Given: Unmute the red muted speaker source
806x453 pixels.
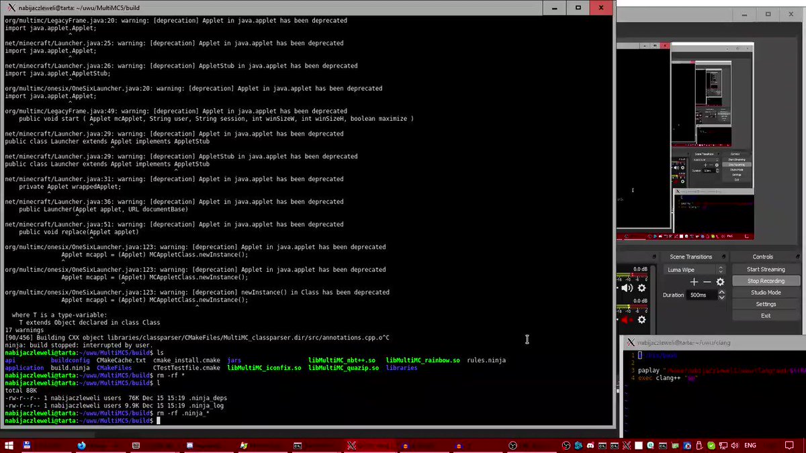Looking at the screenshot, I should pyautogui.click(x=627, y=321).
